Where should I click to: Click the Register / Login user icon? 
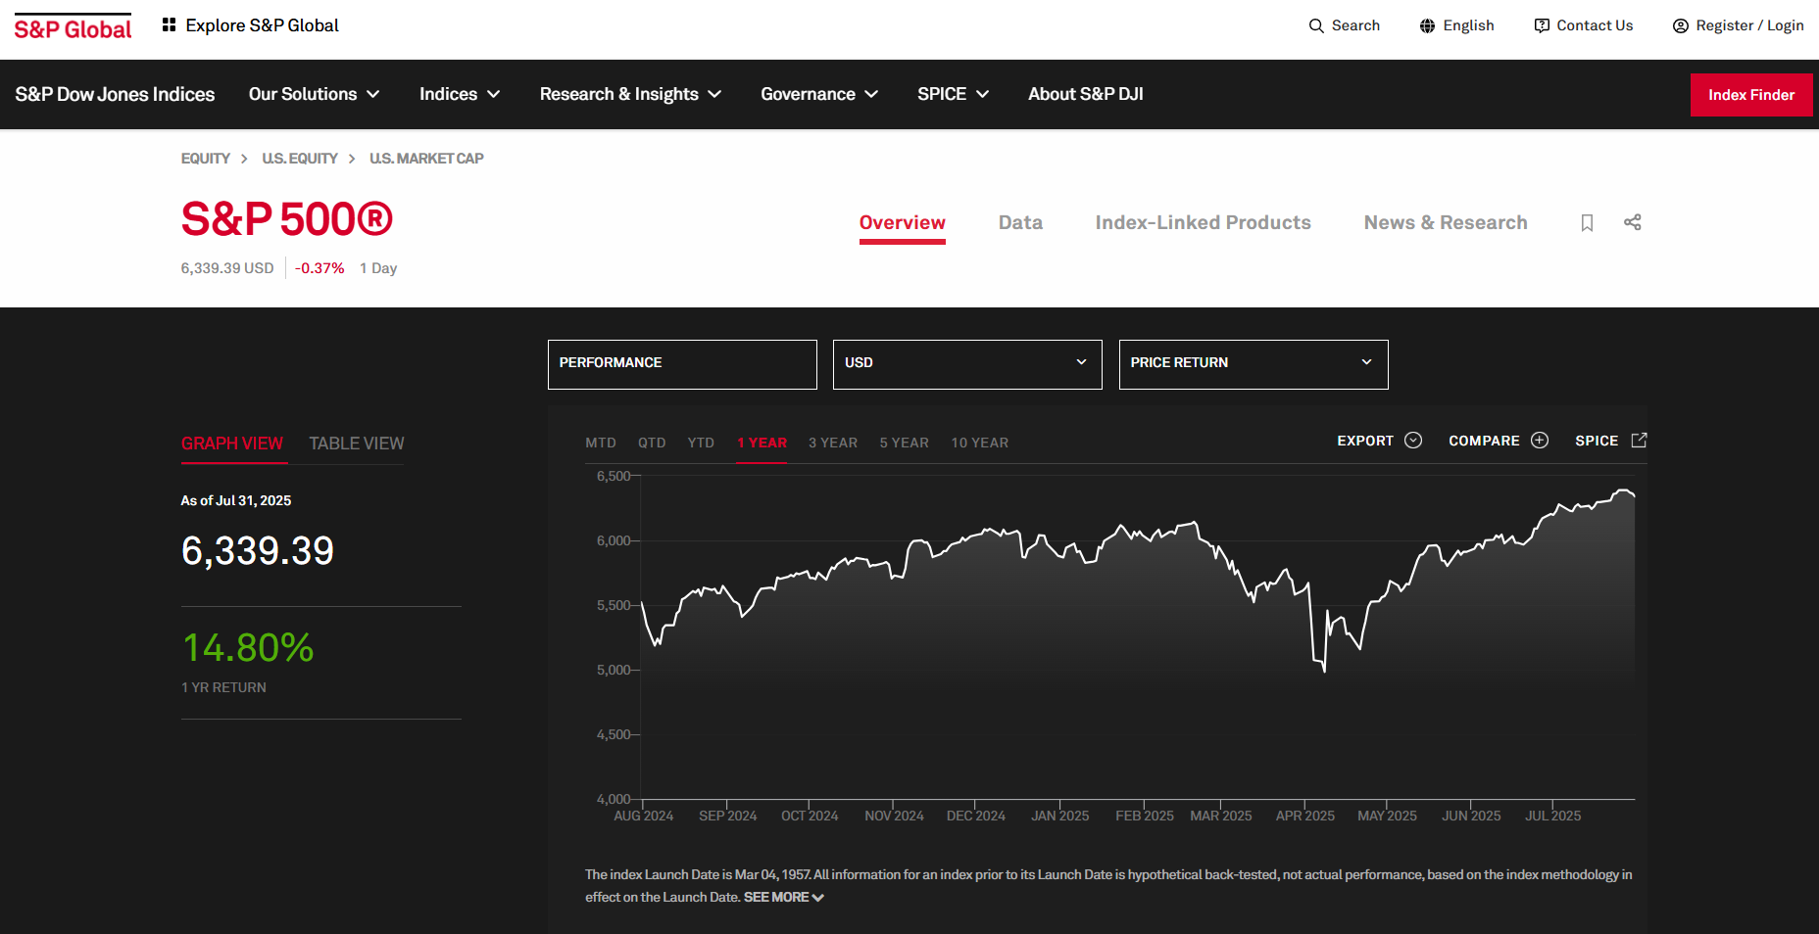(1680, 25)
